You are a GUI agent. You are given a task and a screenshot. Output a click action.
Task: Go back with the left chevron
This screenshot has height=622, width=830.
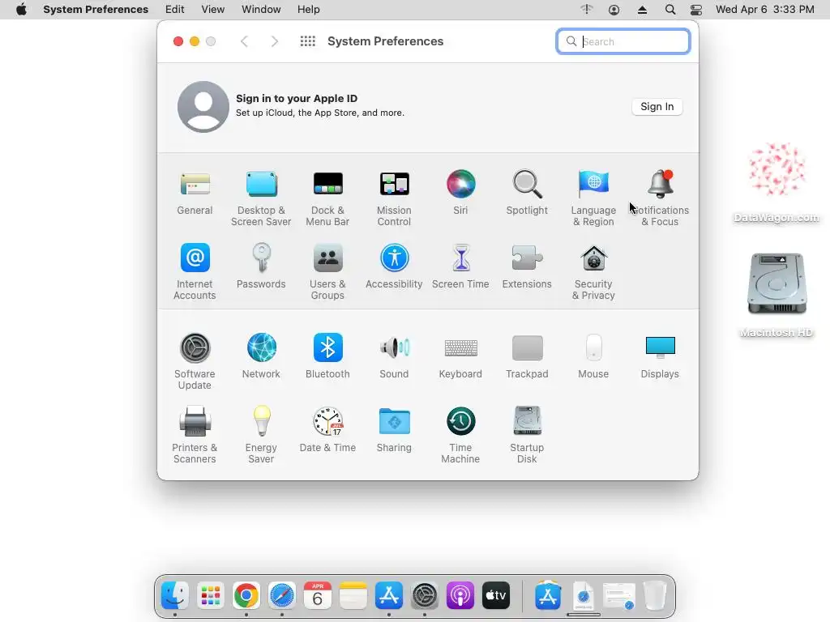pyautogui.click(x=244, y=41)
